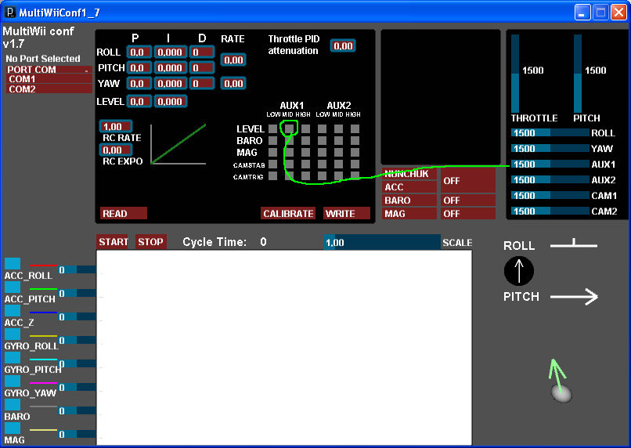Viewport: 631px width, 448px height.
Task: Click the BARO sensor OFF indicator
Action: pyautogui.click(x=468, y=200)
